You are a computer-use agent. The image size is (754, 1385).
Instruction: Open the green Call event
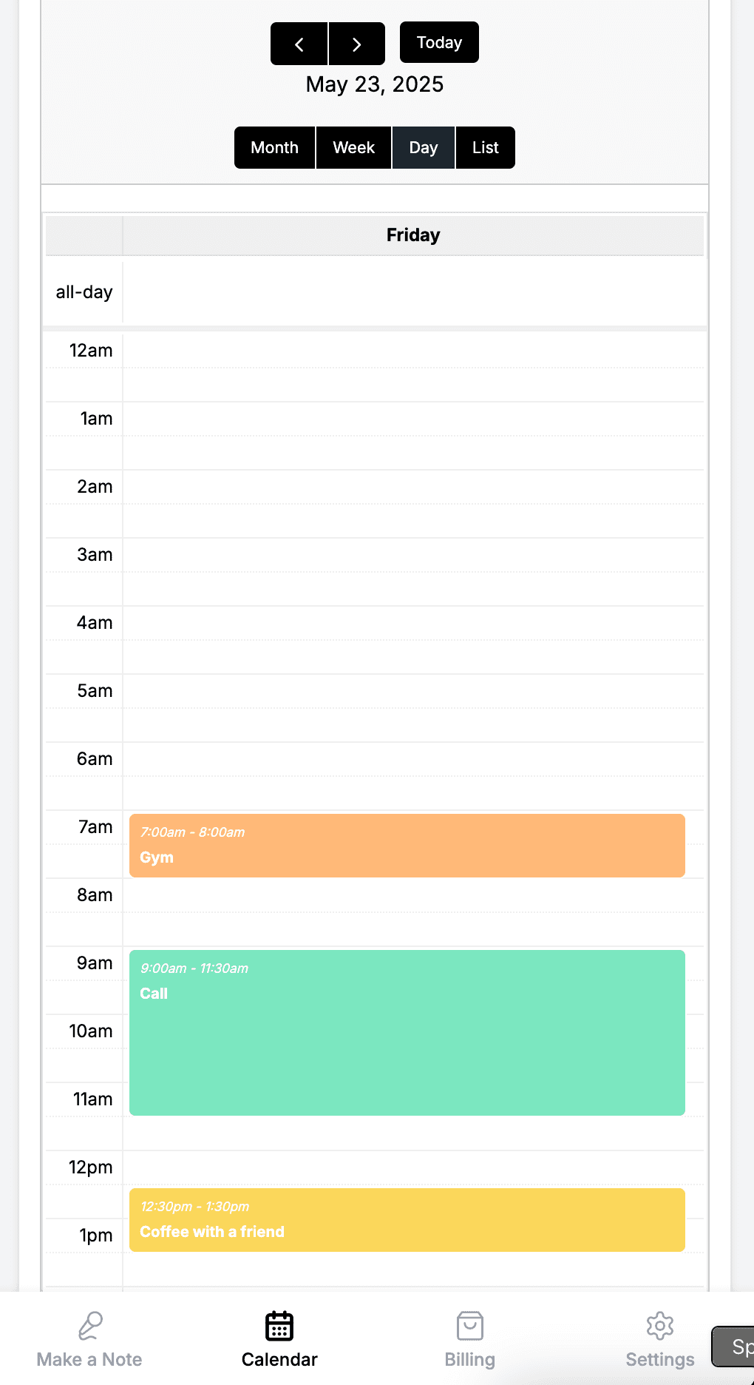tap(407, 1033)
